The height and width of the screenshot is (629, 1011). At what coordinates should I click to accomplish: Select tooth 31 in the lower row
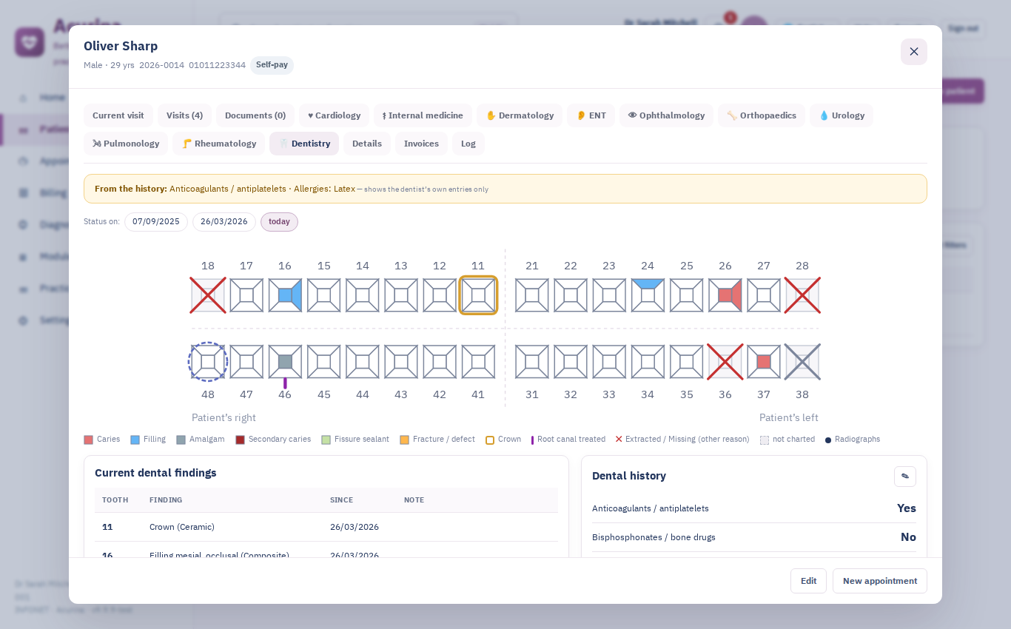click(x=532, y=362)
